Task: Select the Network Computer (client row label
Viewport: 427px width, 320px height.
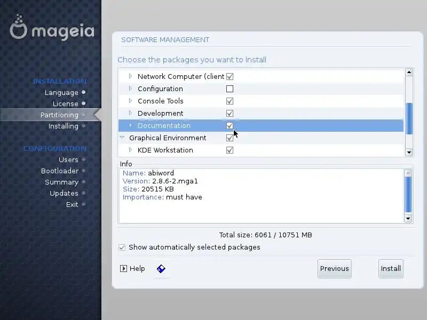Action: [x=181, y=77]
